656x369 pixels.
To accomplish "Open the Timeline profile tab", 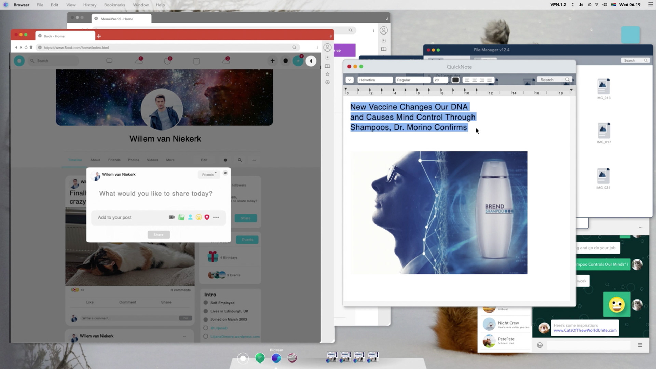I will coord(75,160).
